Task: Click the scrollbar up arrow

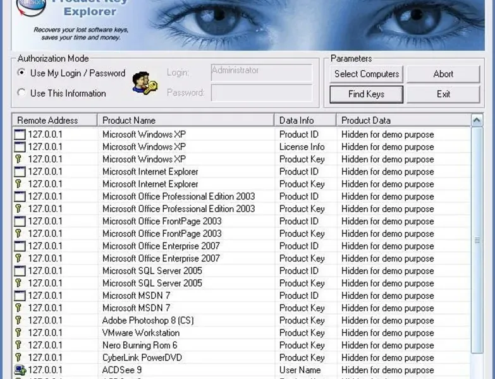Action: [477, 120]
